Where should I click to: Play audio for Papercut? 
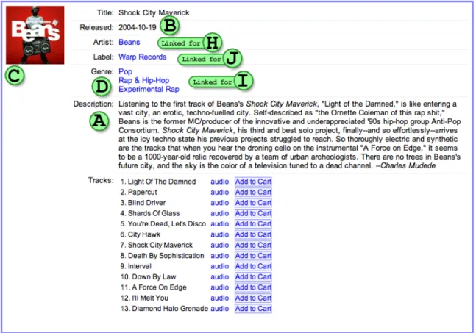click(x=219, y=192)
